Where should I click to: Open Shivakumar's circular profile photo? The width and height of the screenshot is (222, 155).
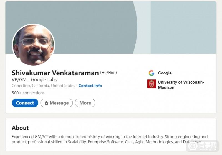click(33, 45)
